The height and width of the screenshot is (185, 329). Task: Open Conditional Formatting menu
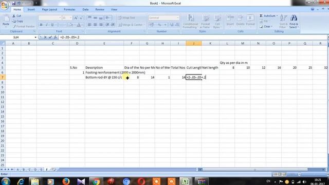tap(190, 22)
